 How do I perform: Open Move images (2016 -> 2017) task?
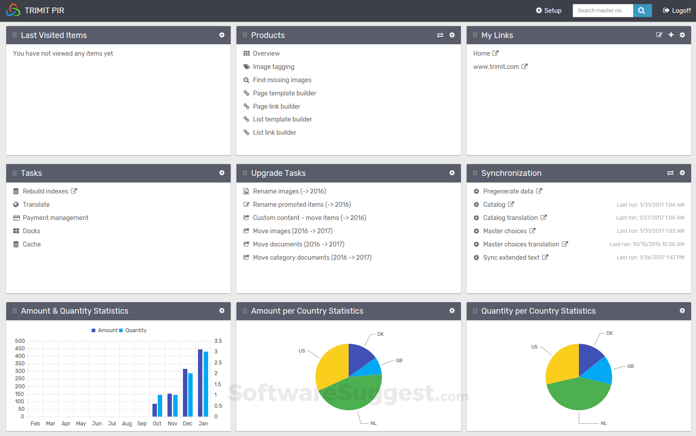(293, 231)
